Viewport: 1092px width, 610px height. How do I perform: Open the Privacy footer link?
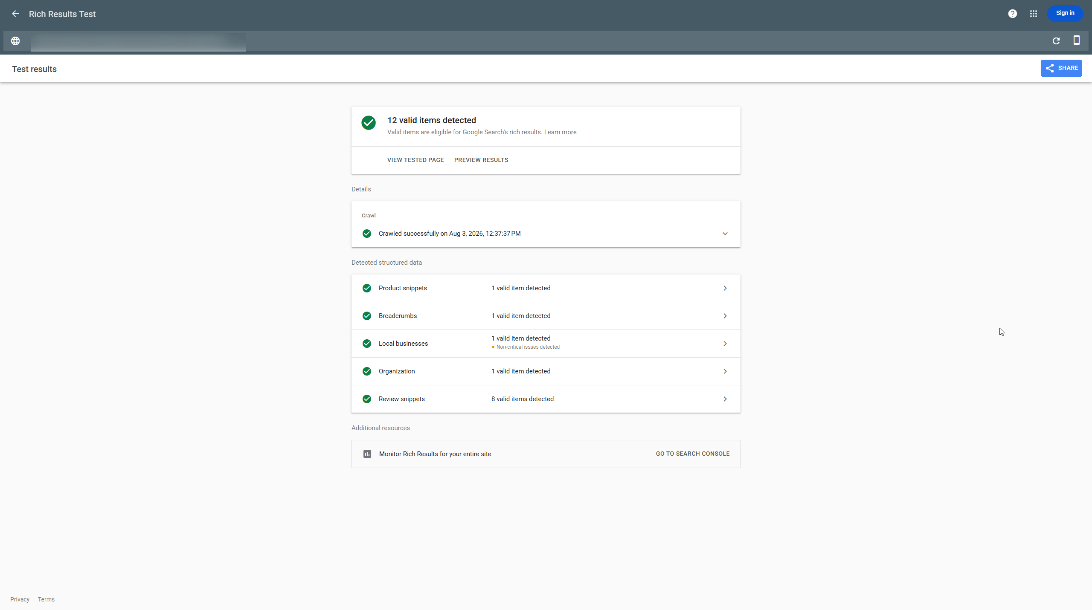20,599
